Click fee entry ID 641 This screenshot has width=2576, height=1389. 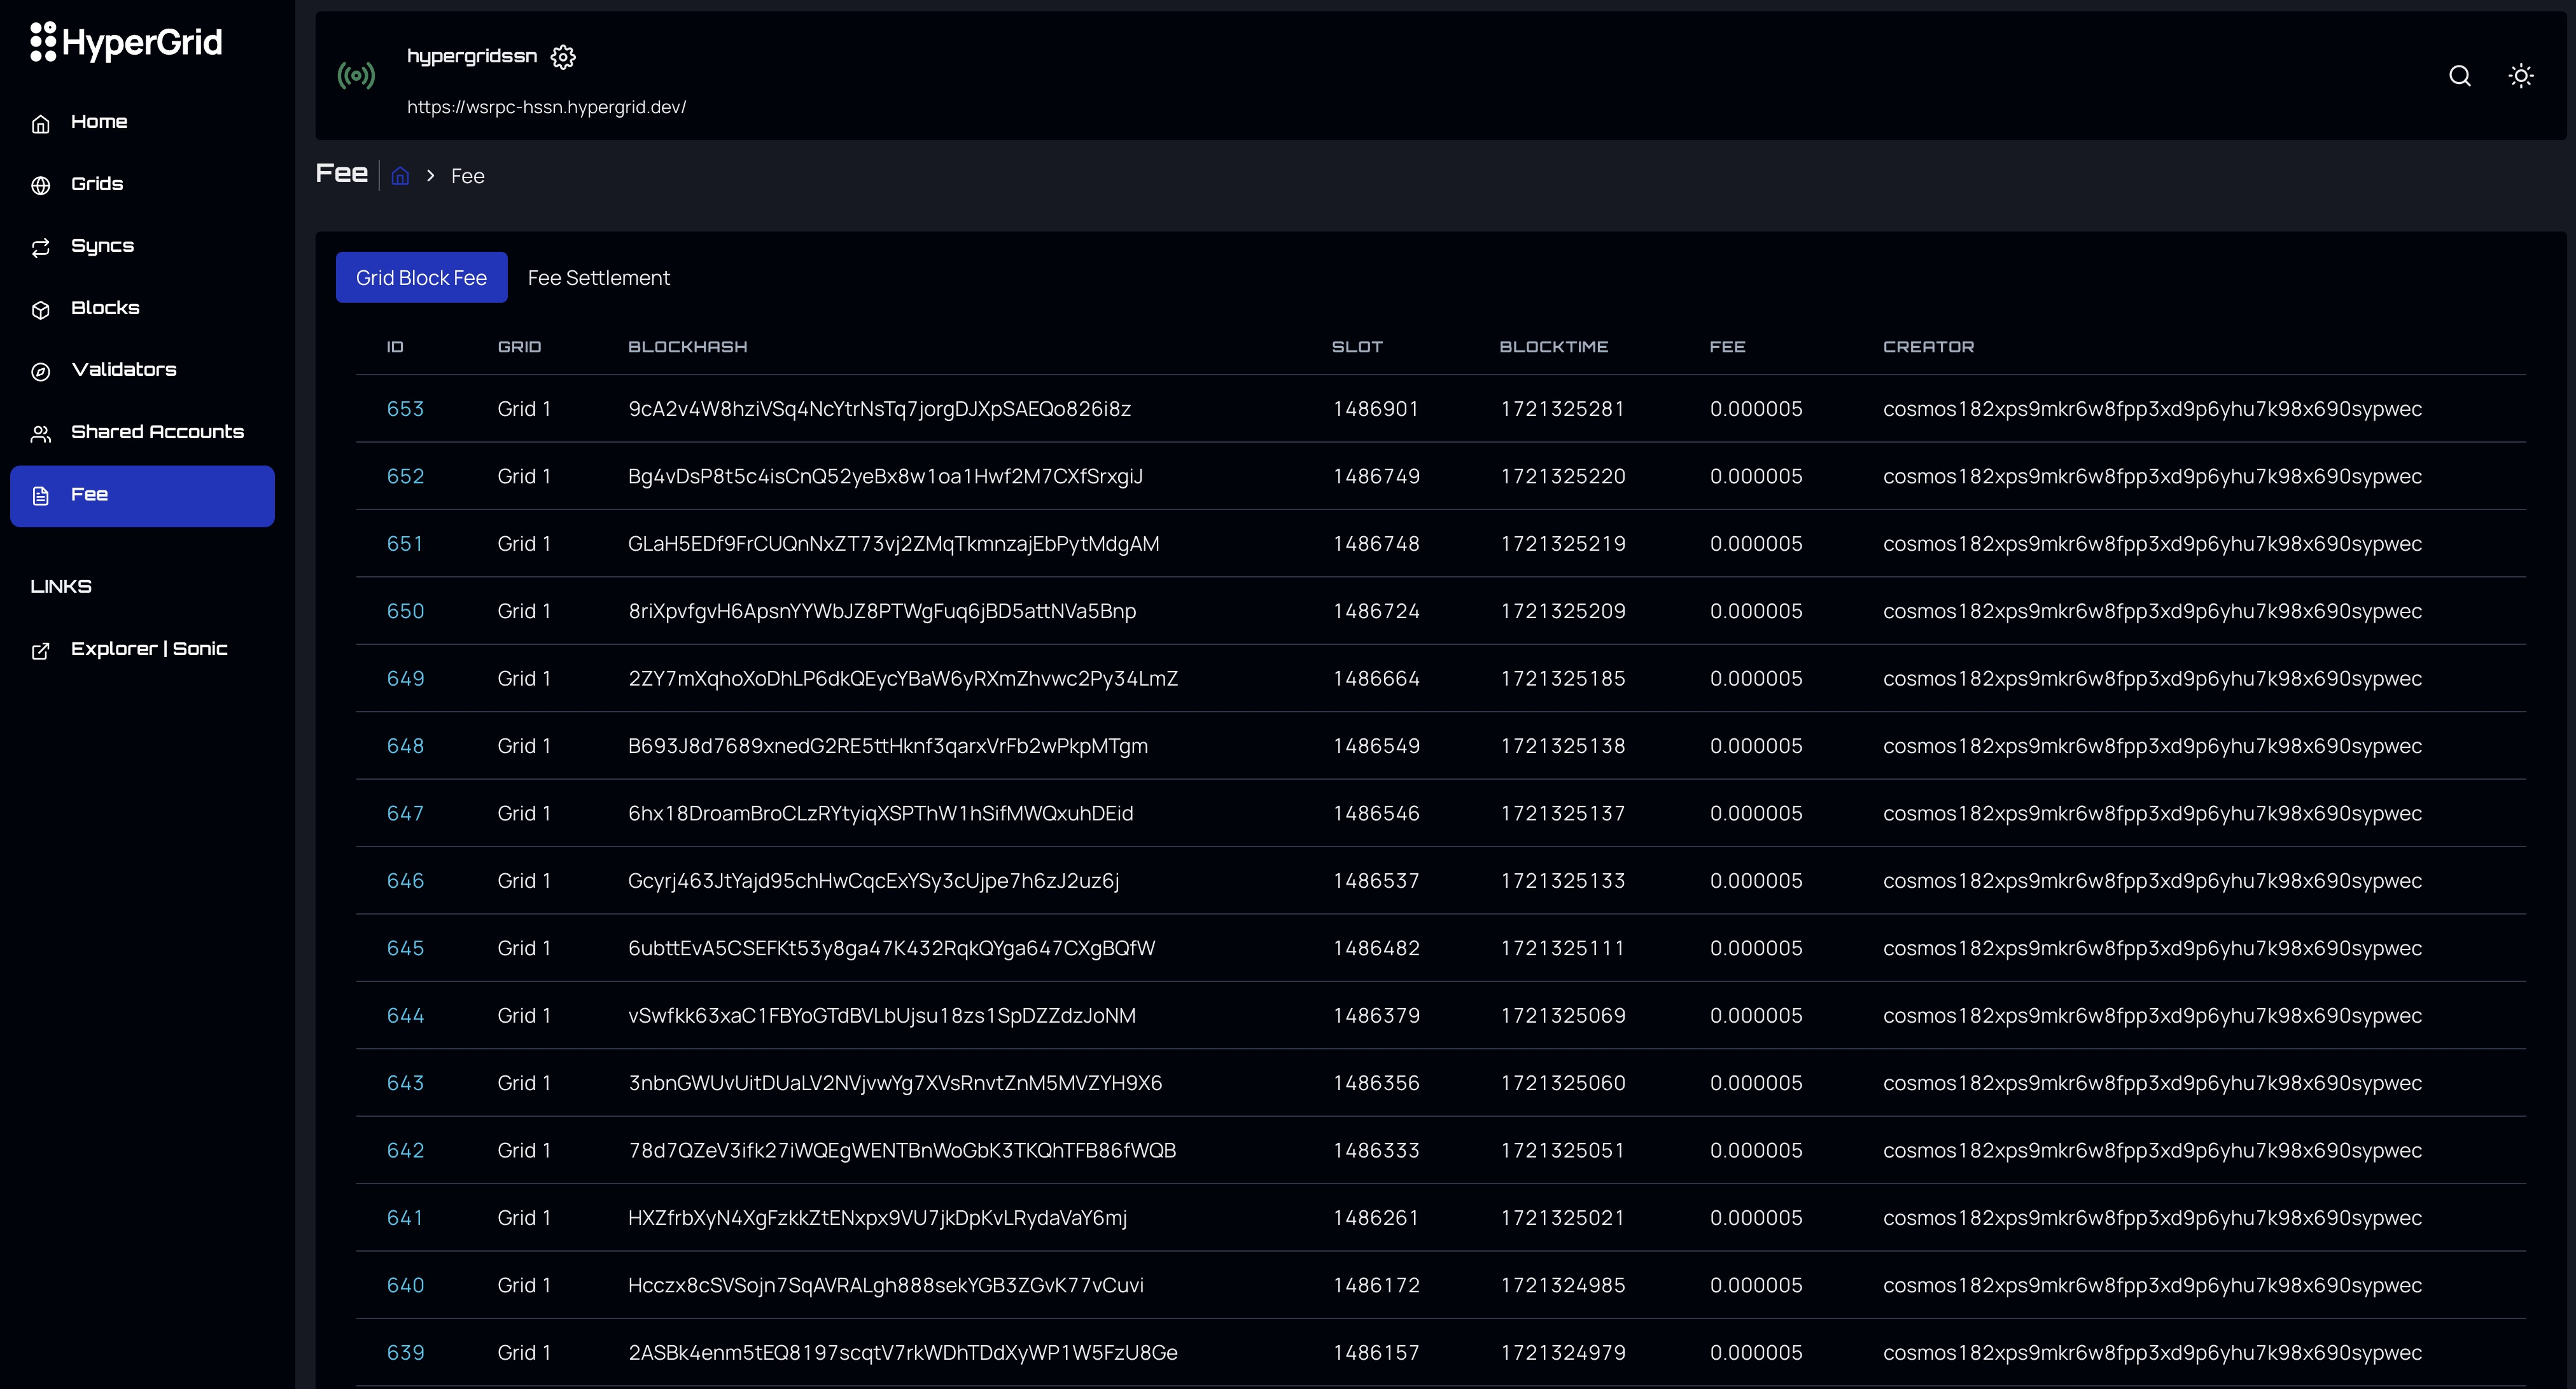pyautogui.click(x=404, y=1217)
